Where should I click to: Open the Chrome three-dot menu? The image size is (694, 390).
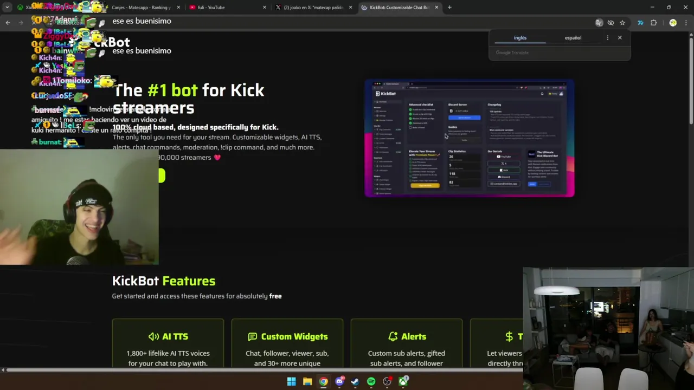[x=686, y=23]
